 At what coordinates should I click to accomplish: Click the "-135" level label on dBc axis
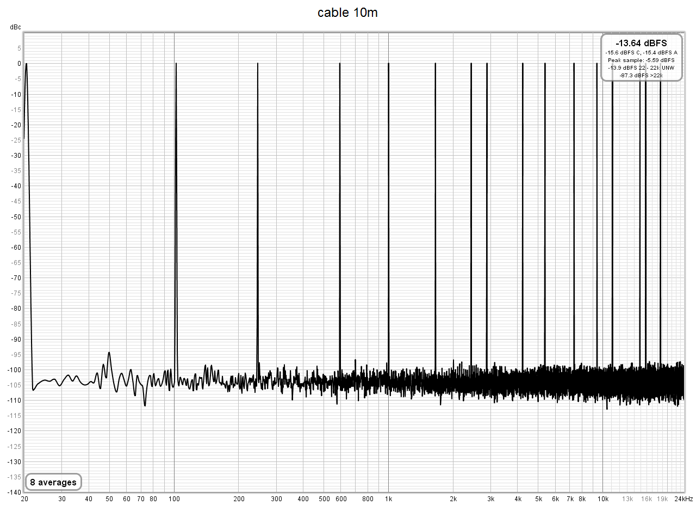[x=14, y=477]
